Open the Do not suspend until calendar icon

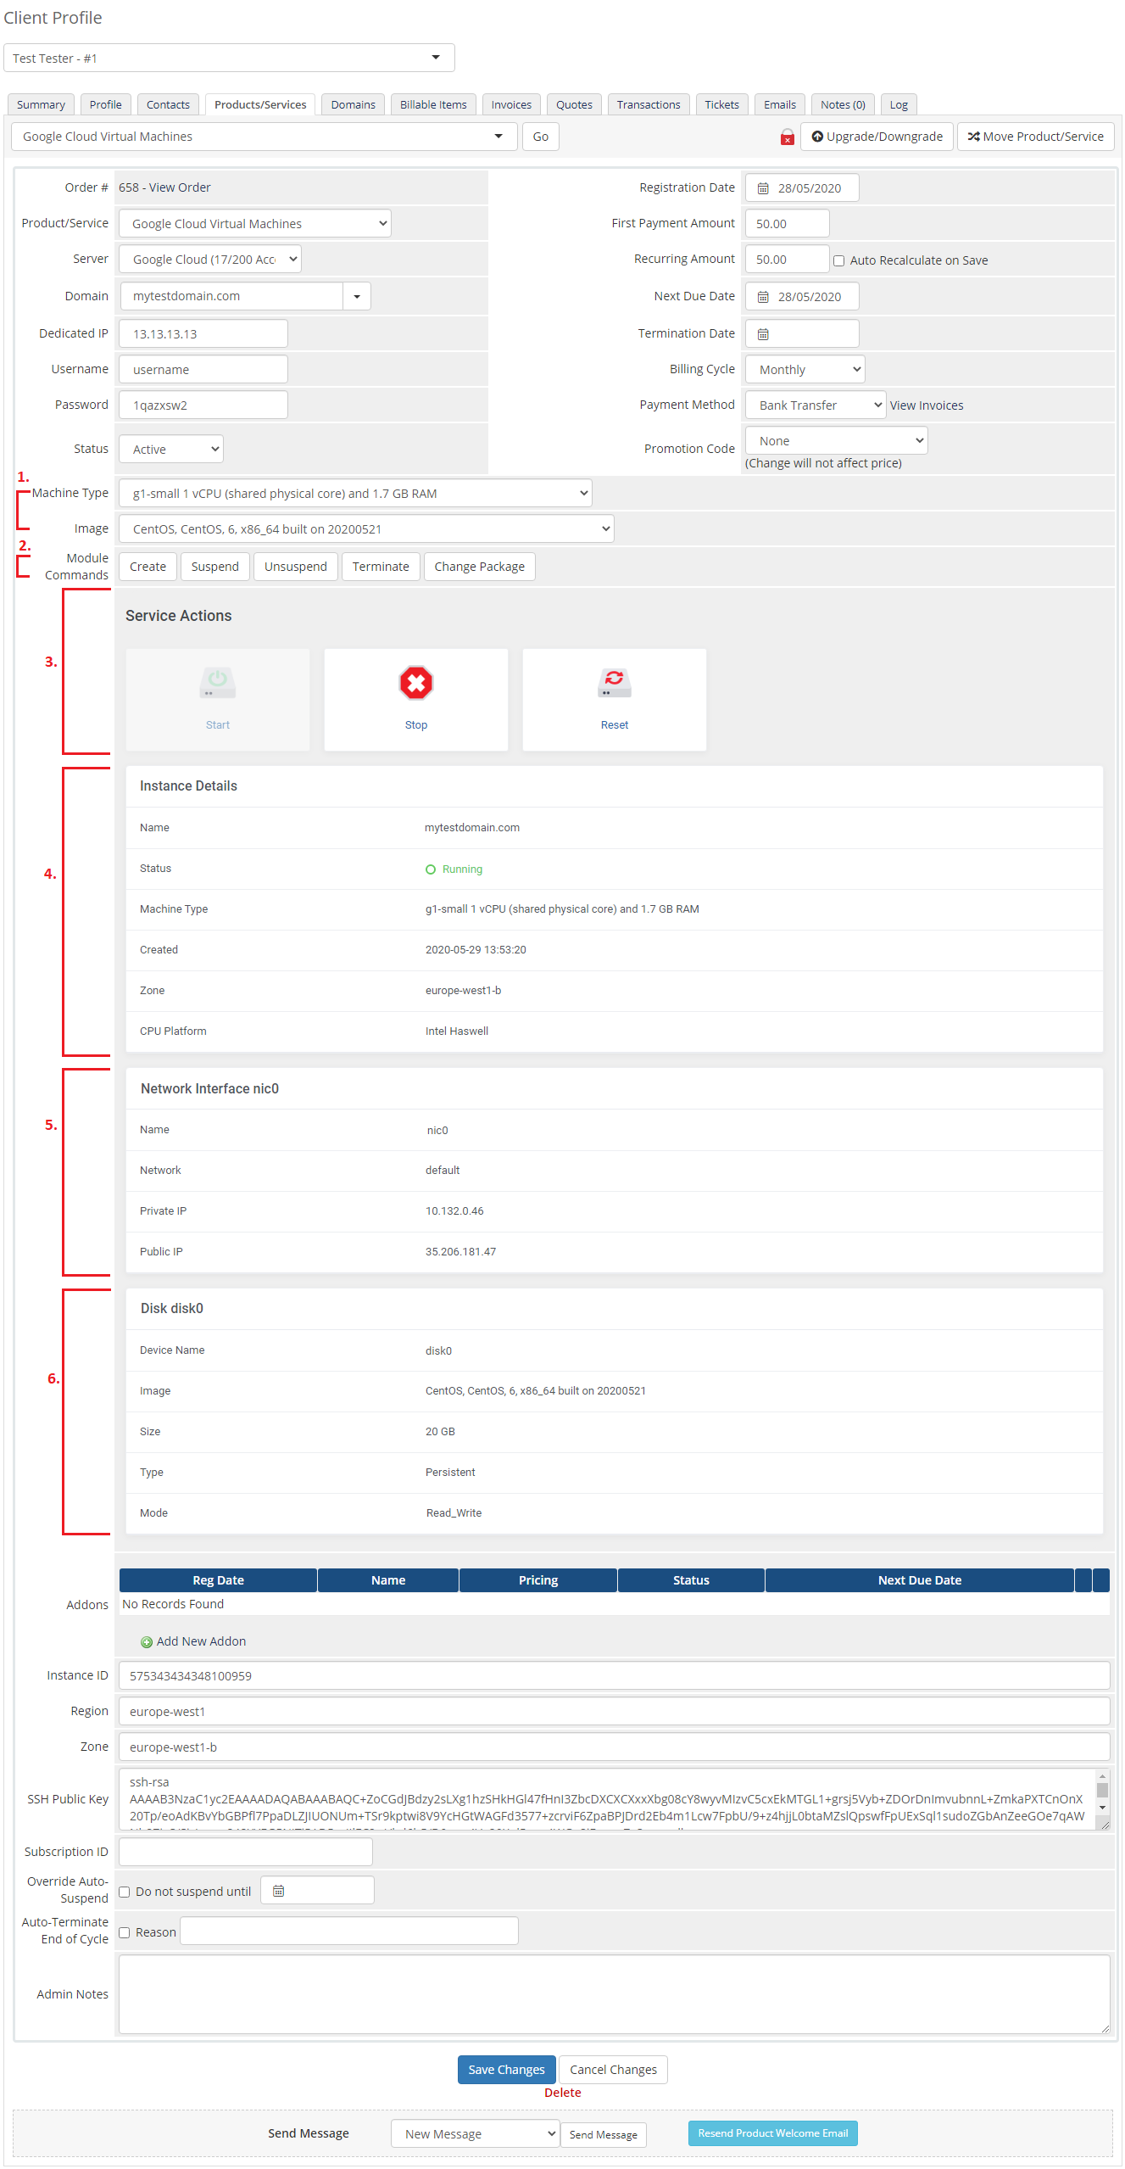pos(278,1891)
